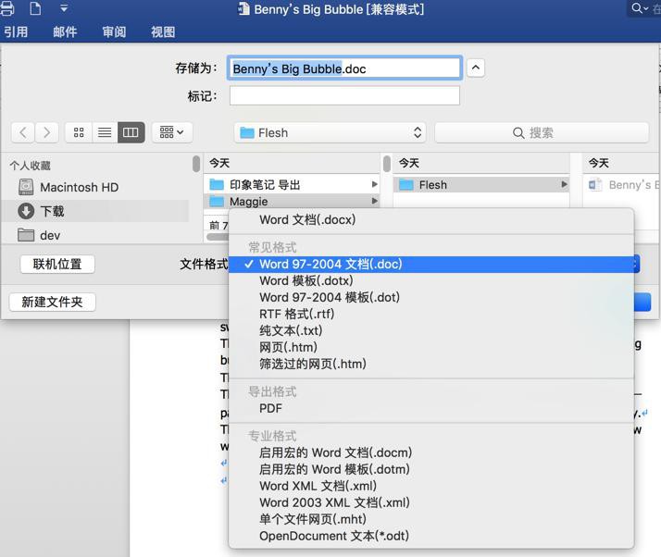The width and height of the screenshot is (661, 557).
Task: Click the print icon in title bar
Action: (6, 8)
